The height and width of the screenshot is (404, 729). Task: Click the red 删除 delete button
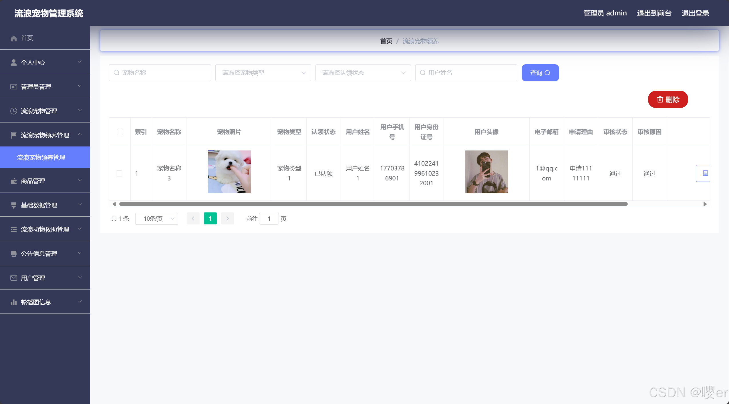pyautogui.click(x=668, y=99)
